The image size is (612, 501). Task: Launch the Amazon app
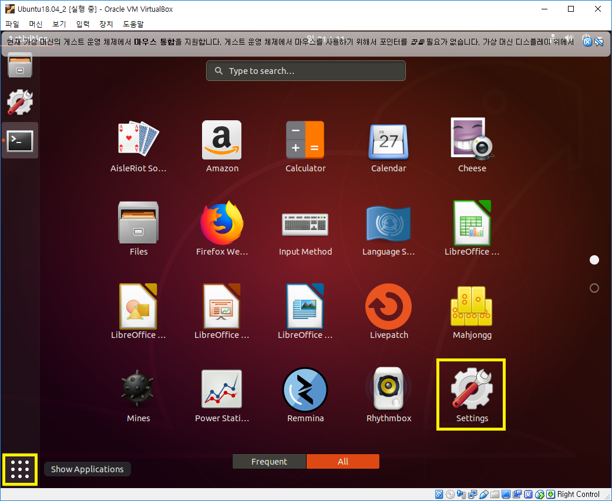click(221, 146)
